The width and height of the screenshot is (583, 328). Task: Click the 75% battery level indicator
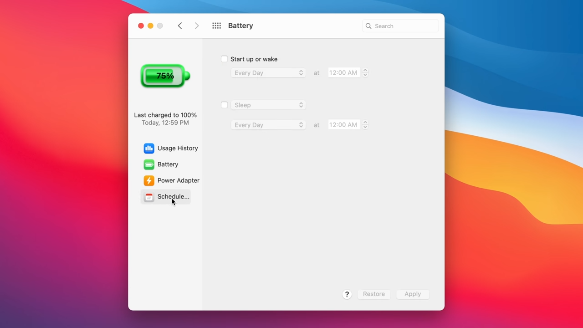point(165,76)
